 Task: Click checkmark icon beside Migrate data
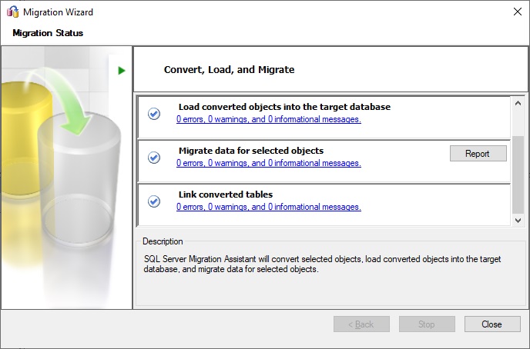tap(154, 158)
